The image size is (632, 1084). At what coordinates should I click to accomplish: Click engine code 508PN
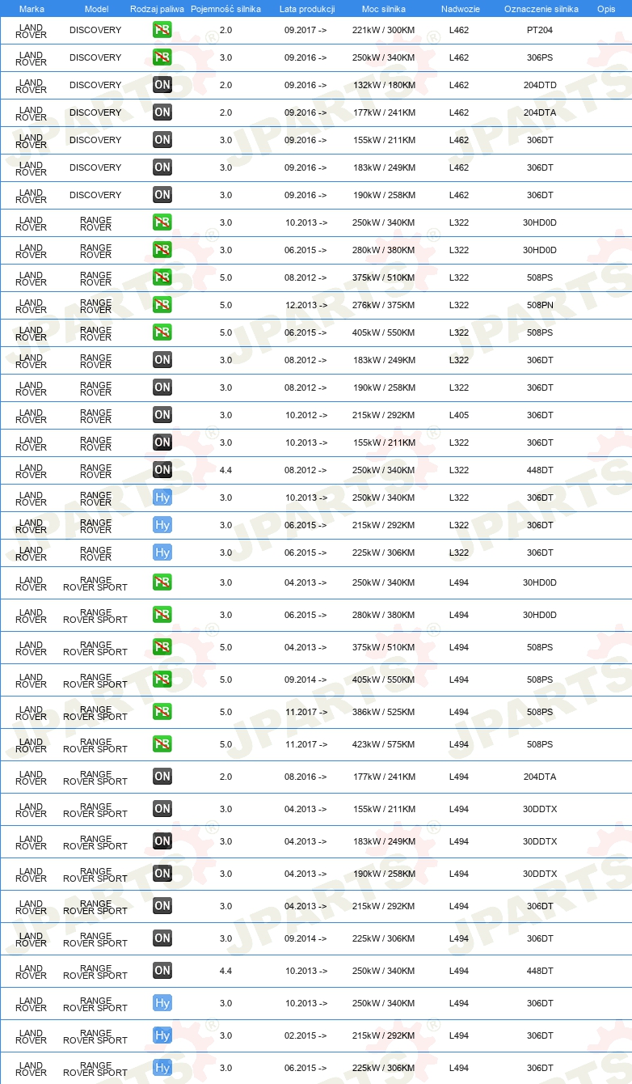click(x=540, y=305)
